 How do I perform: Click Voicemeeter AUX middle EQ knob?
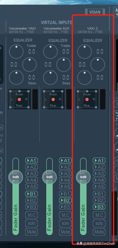pos(64,65)
